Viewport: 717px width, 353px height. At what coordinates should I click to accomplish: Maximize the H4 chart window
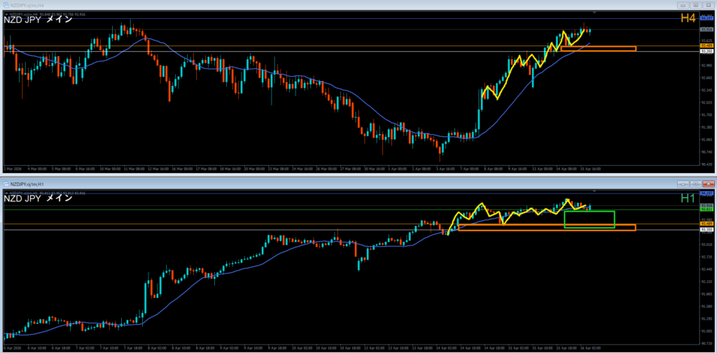694,5
